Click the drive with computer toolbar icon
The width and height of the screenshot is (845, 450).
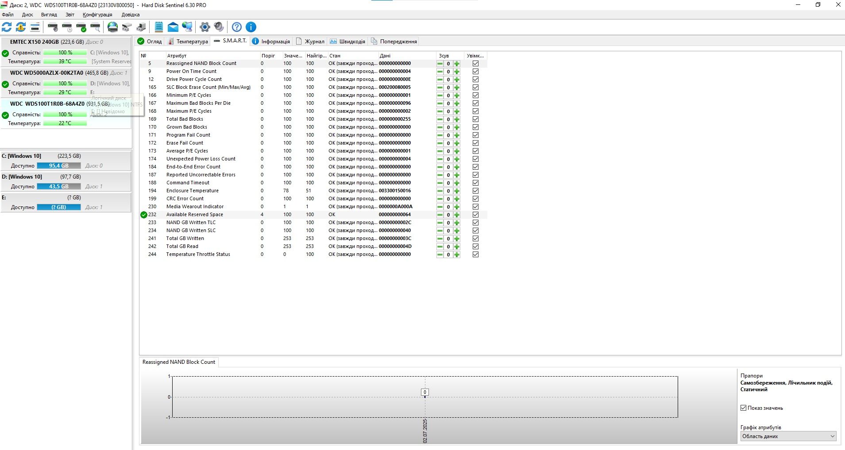[141, 27]
